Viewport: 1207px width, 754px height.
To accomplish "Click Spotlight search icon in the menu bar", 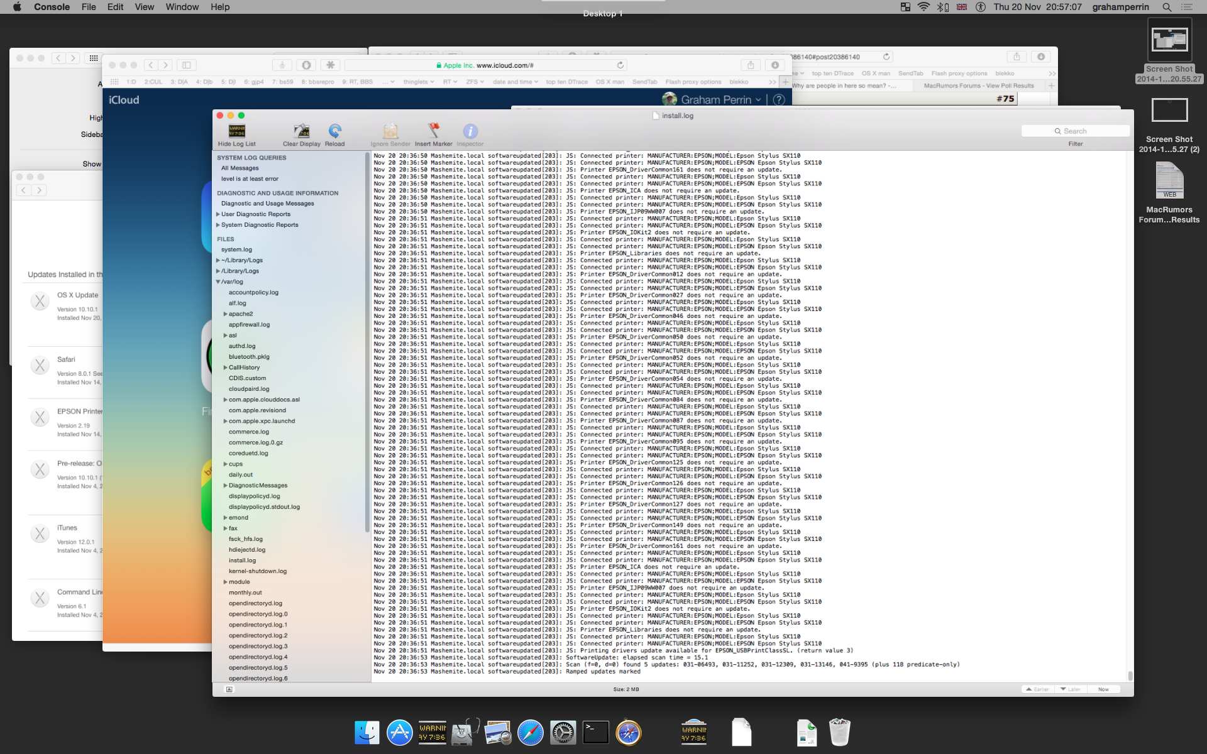I will click(1167, 7).
